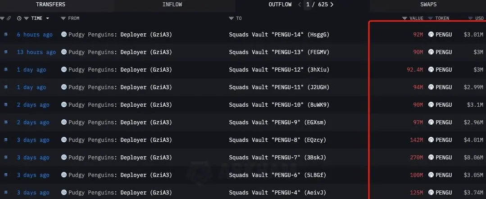Open transaction icon for the PENGU-14 row
This screenshot has width=486, height=199.
click(x=5, y=34)
